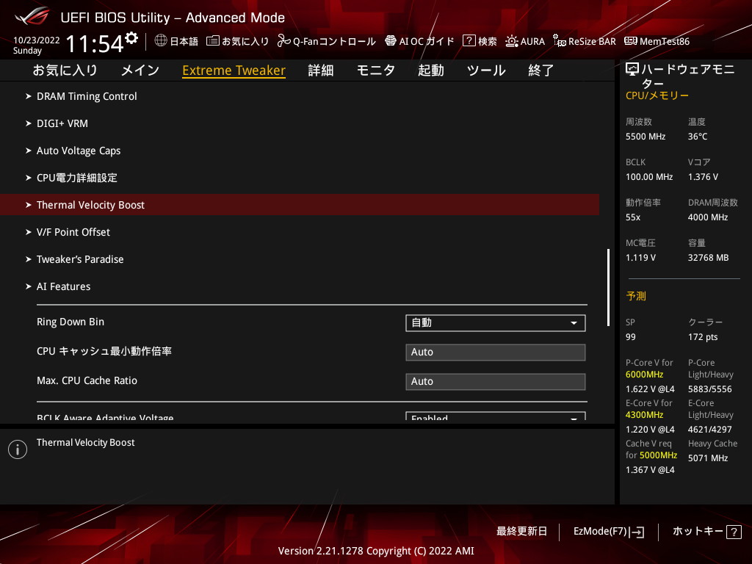Switch to メイン tab
Image resolution: width=752 pixels, height=564 pixels.
pos(140,70)
